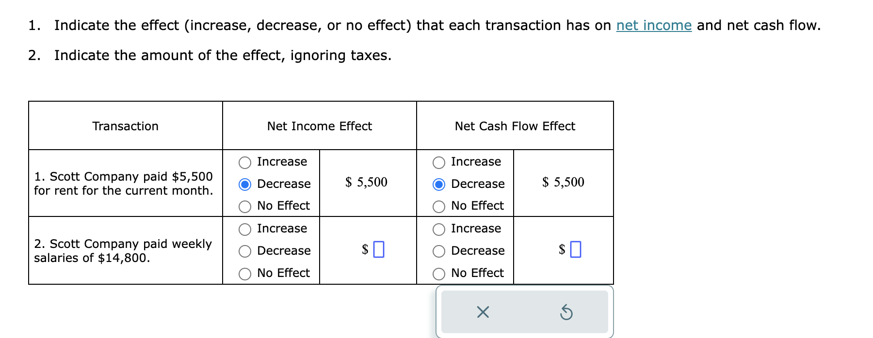Viewport: 873px width, 338px height.
Task: Click the rent Net Cash Flow amount $5,500
Action: pos(564,183)
